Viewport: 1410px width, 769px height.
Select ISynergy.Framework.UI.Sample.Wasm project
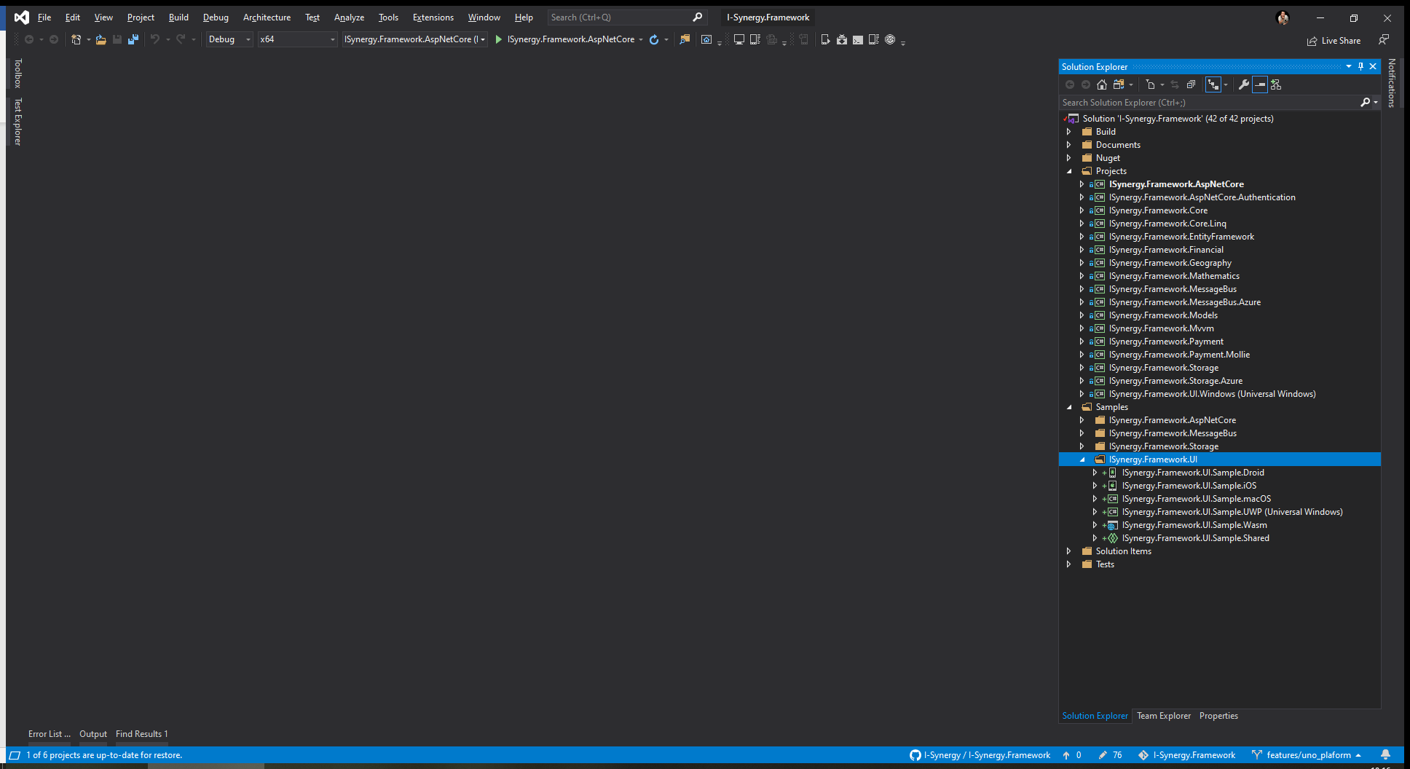(x=1194, y=525)
